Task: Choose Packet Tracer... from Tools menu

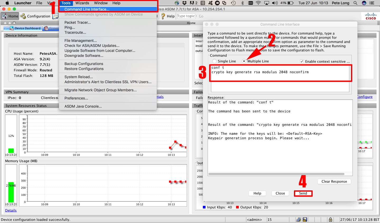Action: 108,22
